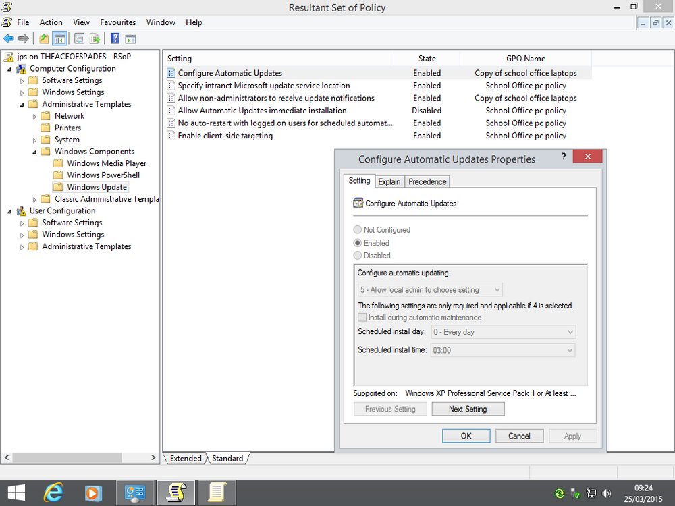Select the Enabled radio button
675x506 pixels.
point(357,243)
